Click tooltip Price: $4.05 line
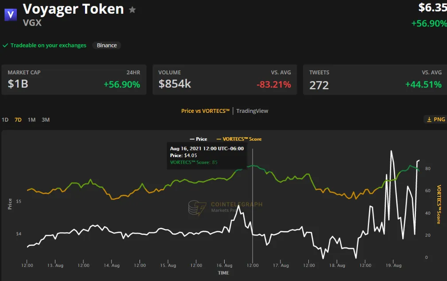Screen dimensions: 447x281 point(183,155)
